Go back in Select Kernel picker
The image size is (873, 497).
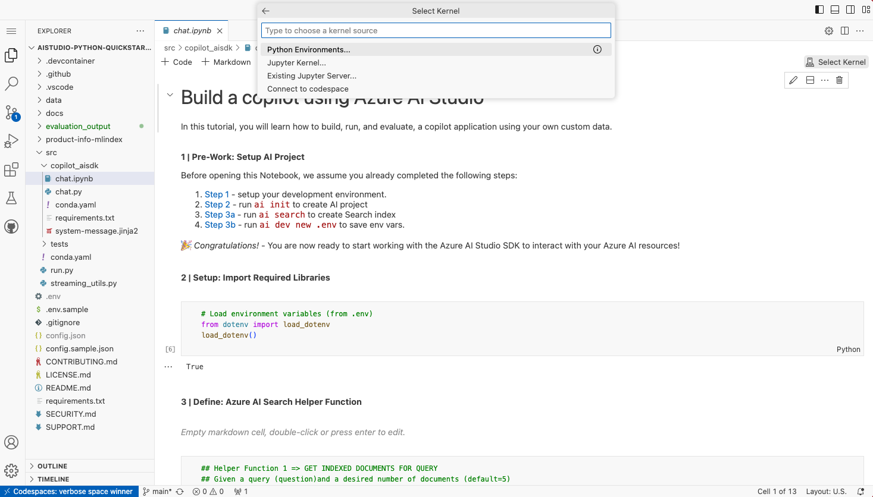coord(266,11)
